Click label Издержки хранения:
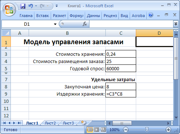Image resolution: width=180 pixels, height=134 pixels. [80, 94]
